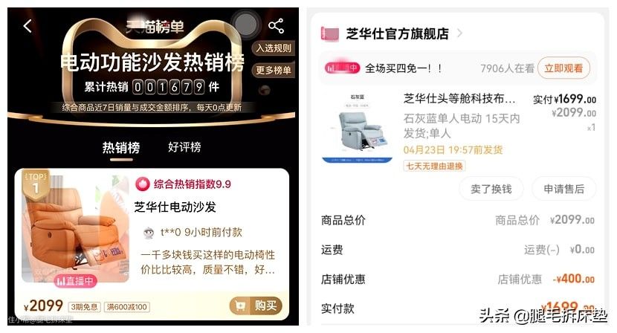Click the reviewer avatar beside t**0

(149, 233)
